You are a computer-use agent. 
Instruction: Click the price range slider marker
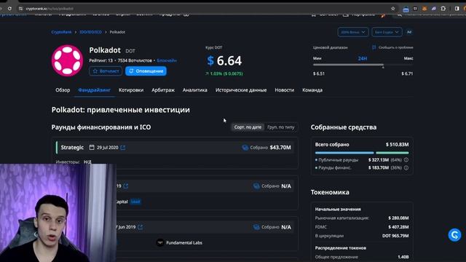point(383,67)
